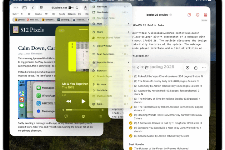Uncheck Someone You Can Build a Nest In
The height and width of the screenshot is (150, 225).
click(131, 128)
